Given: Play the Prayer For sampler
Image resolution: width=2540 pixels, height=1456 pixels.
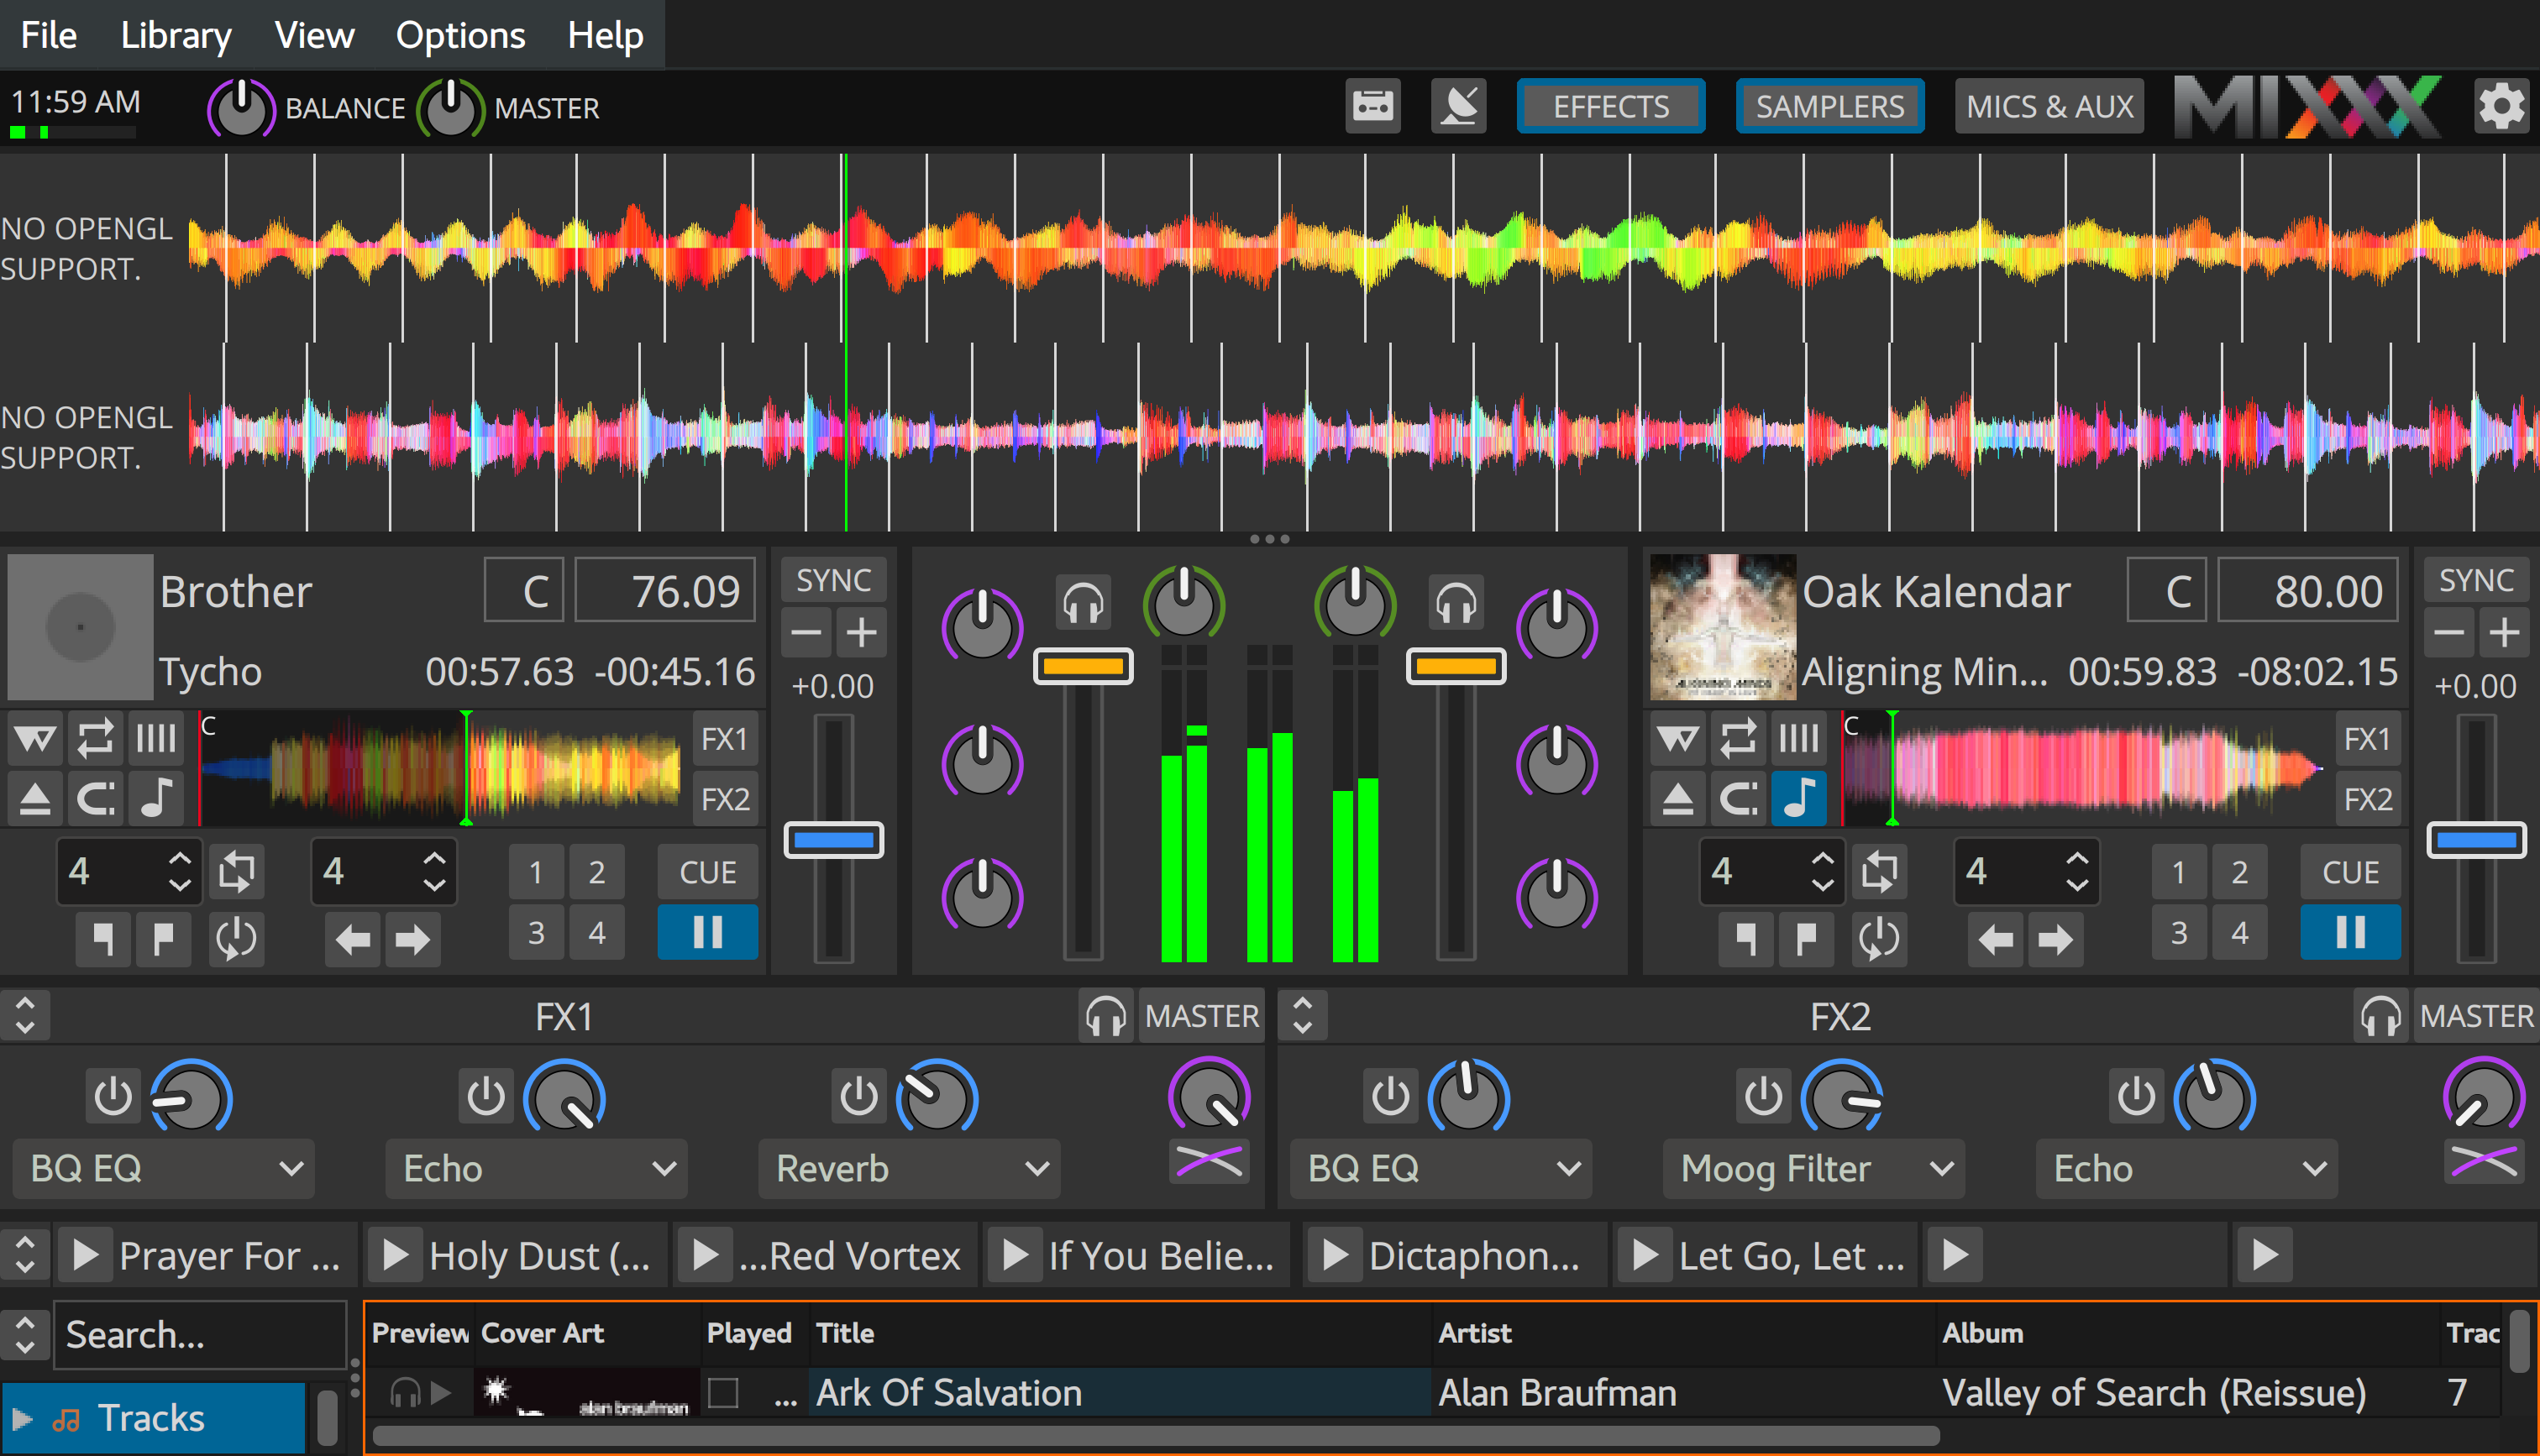Looking at the screenshot, I should pos(86,1255).
